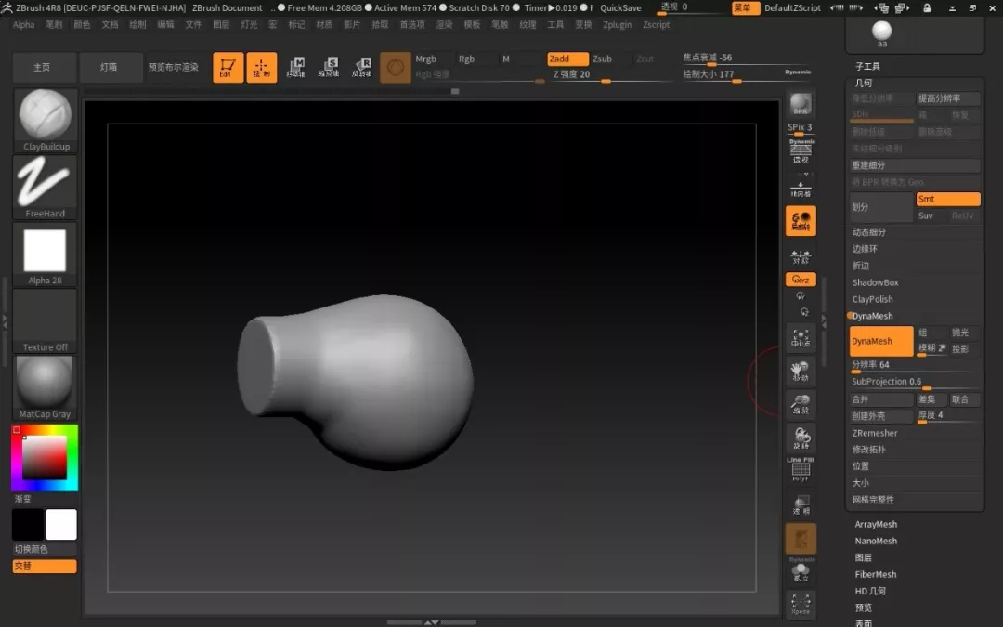
Task: Expand the ArrayMesh subpalette
Action: 876,525
